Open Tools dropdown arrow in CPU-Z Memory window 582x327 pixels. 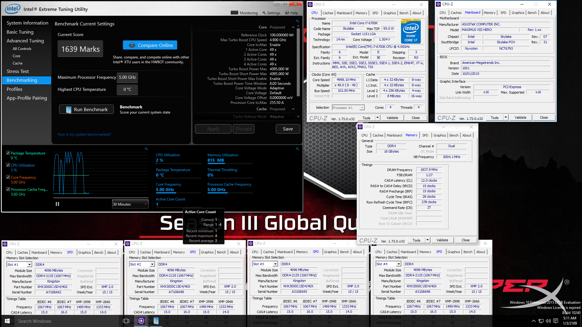[x=427, y=240]
